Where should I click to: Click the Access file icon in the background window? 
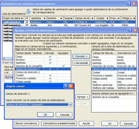[6, 77]
